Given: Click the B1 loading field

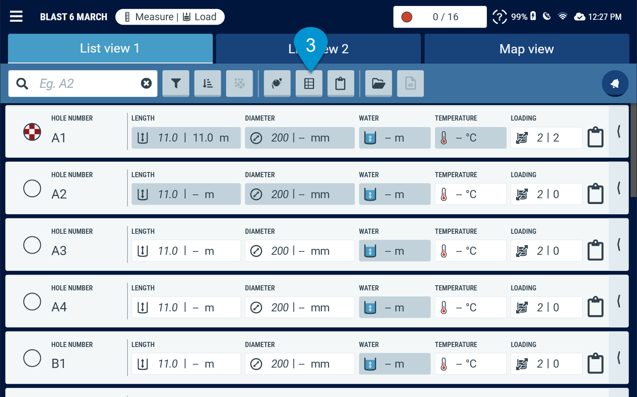Looking at the screenshot, I should pyautogui.click(x=546, y=364).
